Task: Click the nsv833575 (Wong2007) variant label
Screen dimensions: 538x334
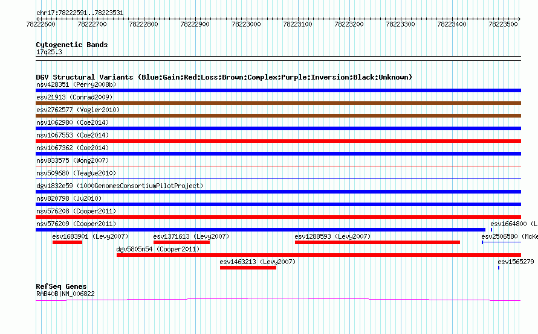Action: pyautogui.click(x=73, y=160)
